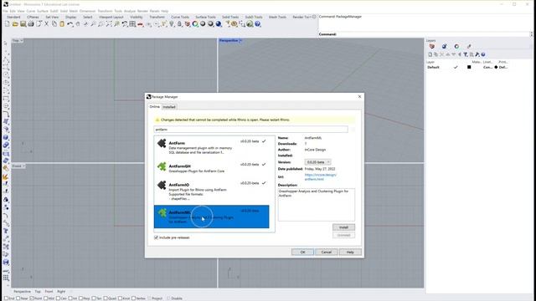Select the Online tab in Package Manager

(154, 107)
